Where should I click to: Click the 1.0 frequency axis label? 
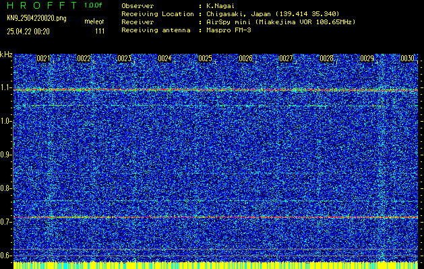[5, 121]
